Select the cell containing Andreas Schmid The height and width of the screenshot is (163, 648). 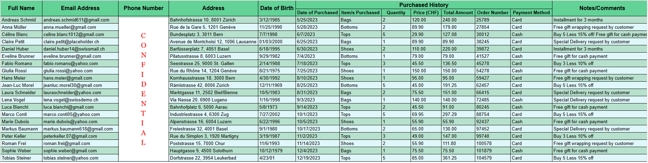pyautogui.click(x=21, y=20)
